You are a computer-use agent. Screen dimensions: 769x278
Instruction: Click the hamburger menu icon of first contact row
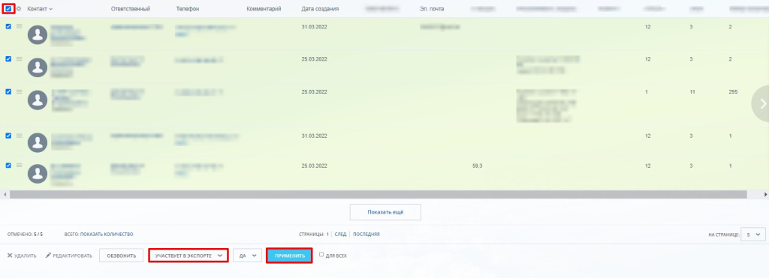pyautogui.click(x=19, y=26)
